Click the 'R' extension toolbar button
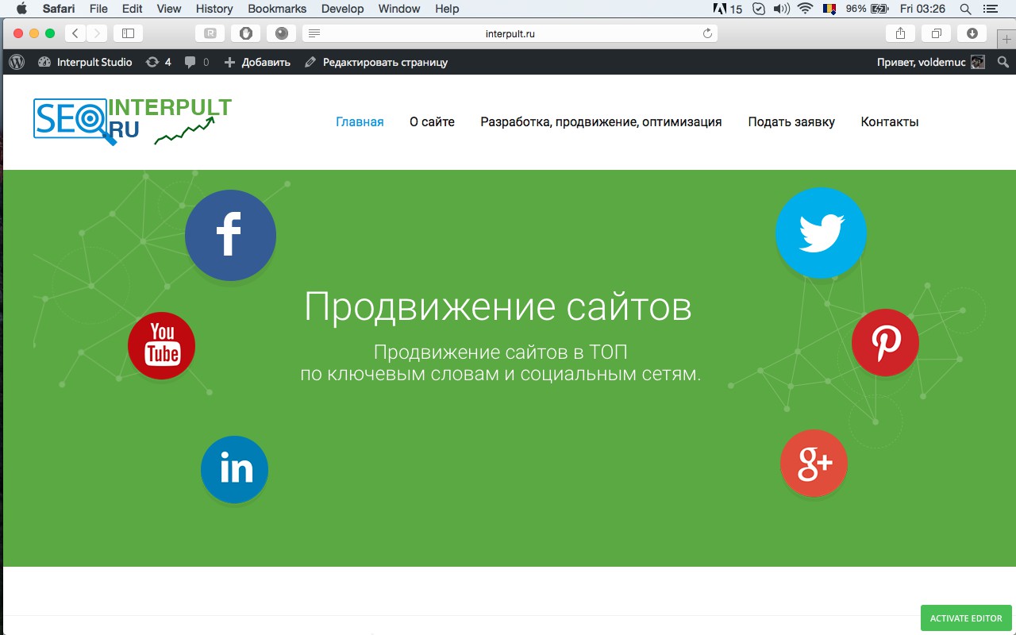1016x635 pixels. point(210,33)
